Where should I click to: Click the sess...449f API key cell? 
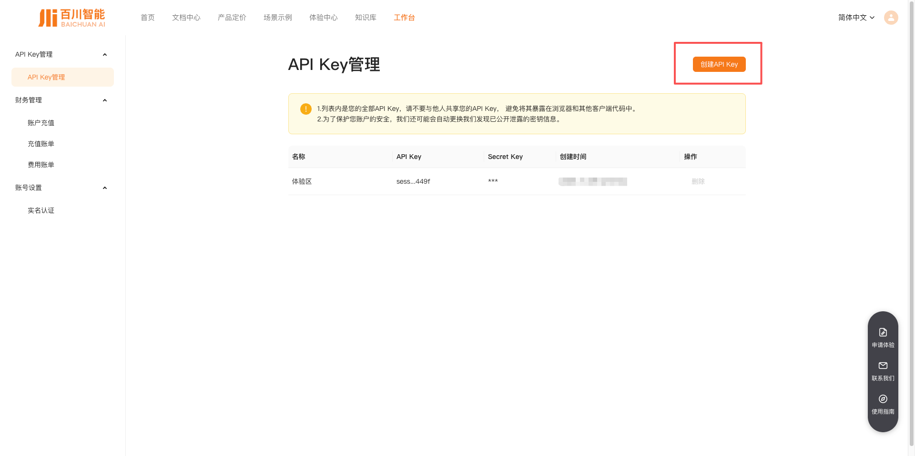[413, 181]
